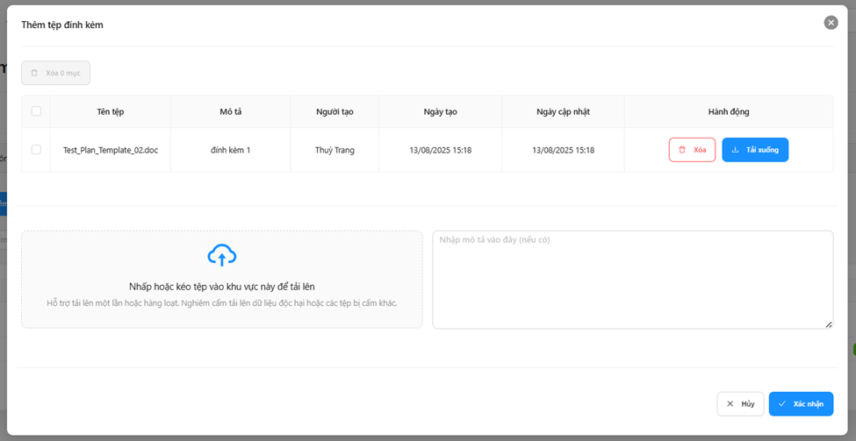Click the resize handle of description box
Viewport: 856px width, 441px height.
[829, 324]
